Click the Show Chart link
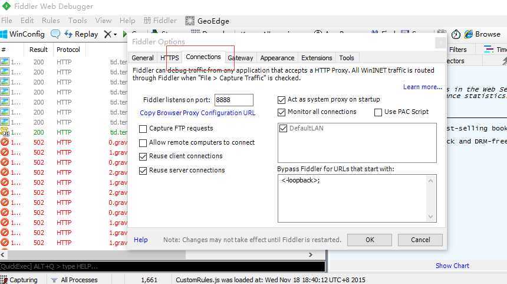This screenshot has width=507, height=284. tap(452, 266)
